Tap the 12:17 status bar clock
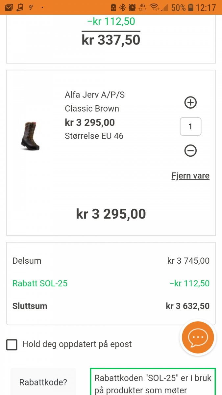Screen dimensions: 222x395 click(206, 7)
